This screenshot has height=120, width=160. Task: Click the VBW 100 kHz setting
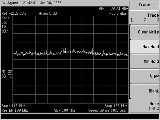[65, 110]
